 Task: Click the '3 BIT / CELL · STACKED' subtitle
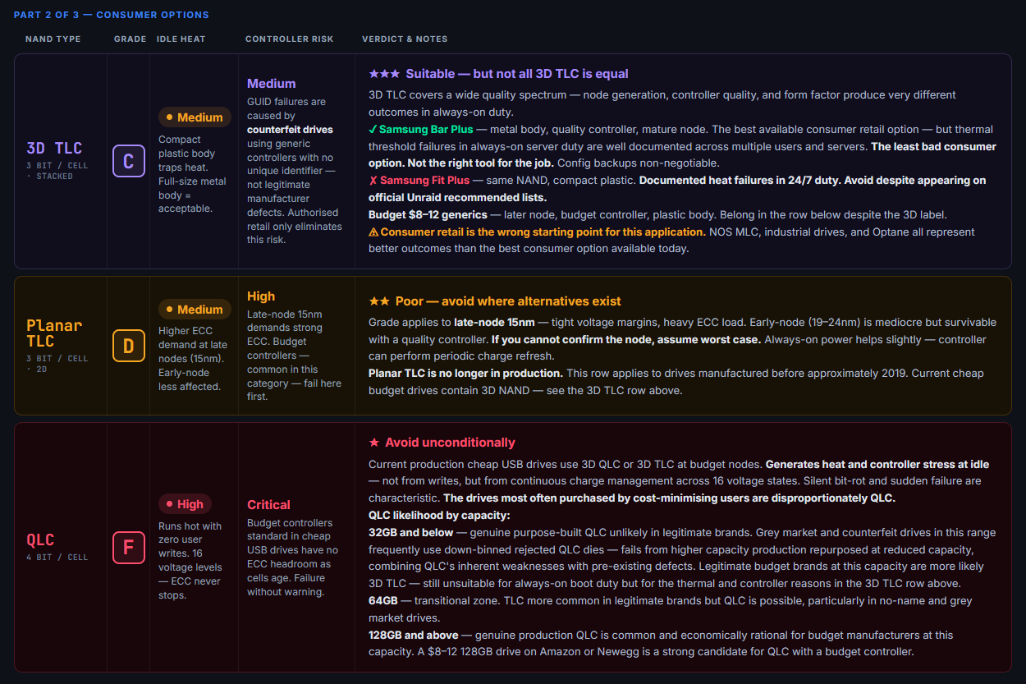(x=57, y=171)
